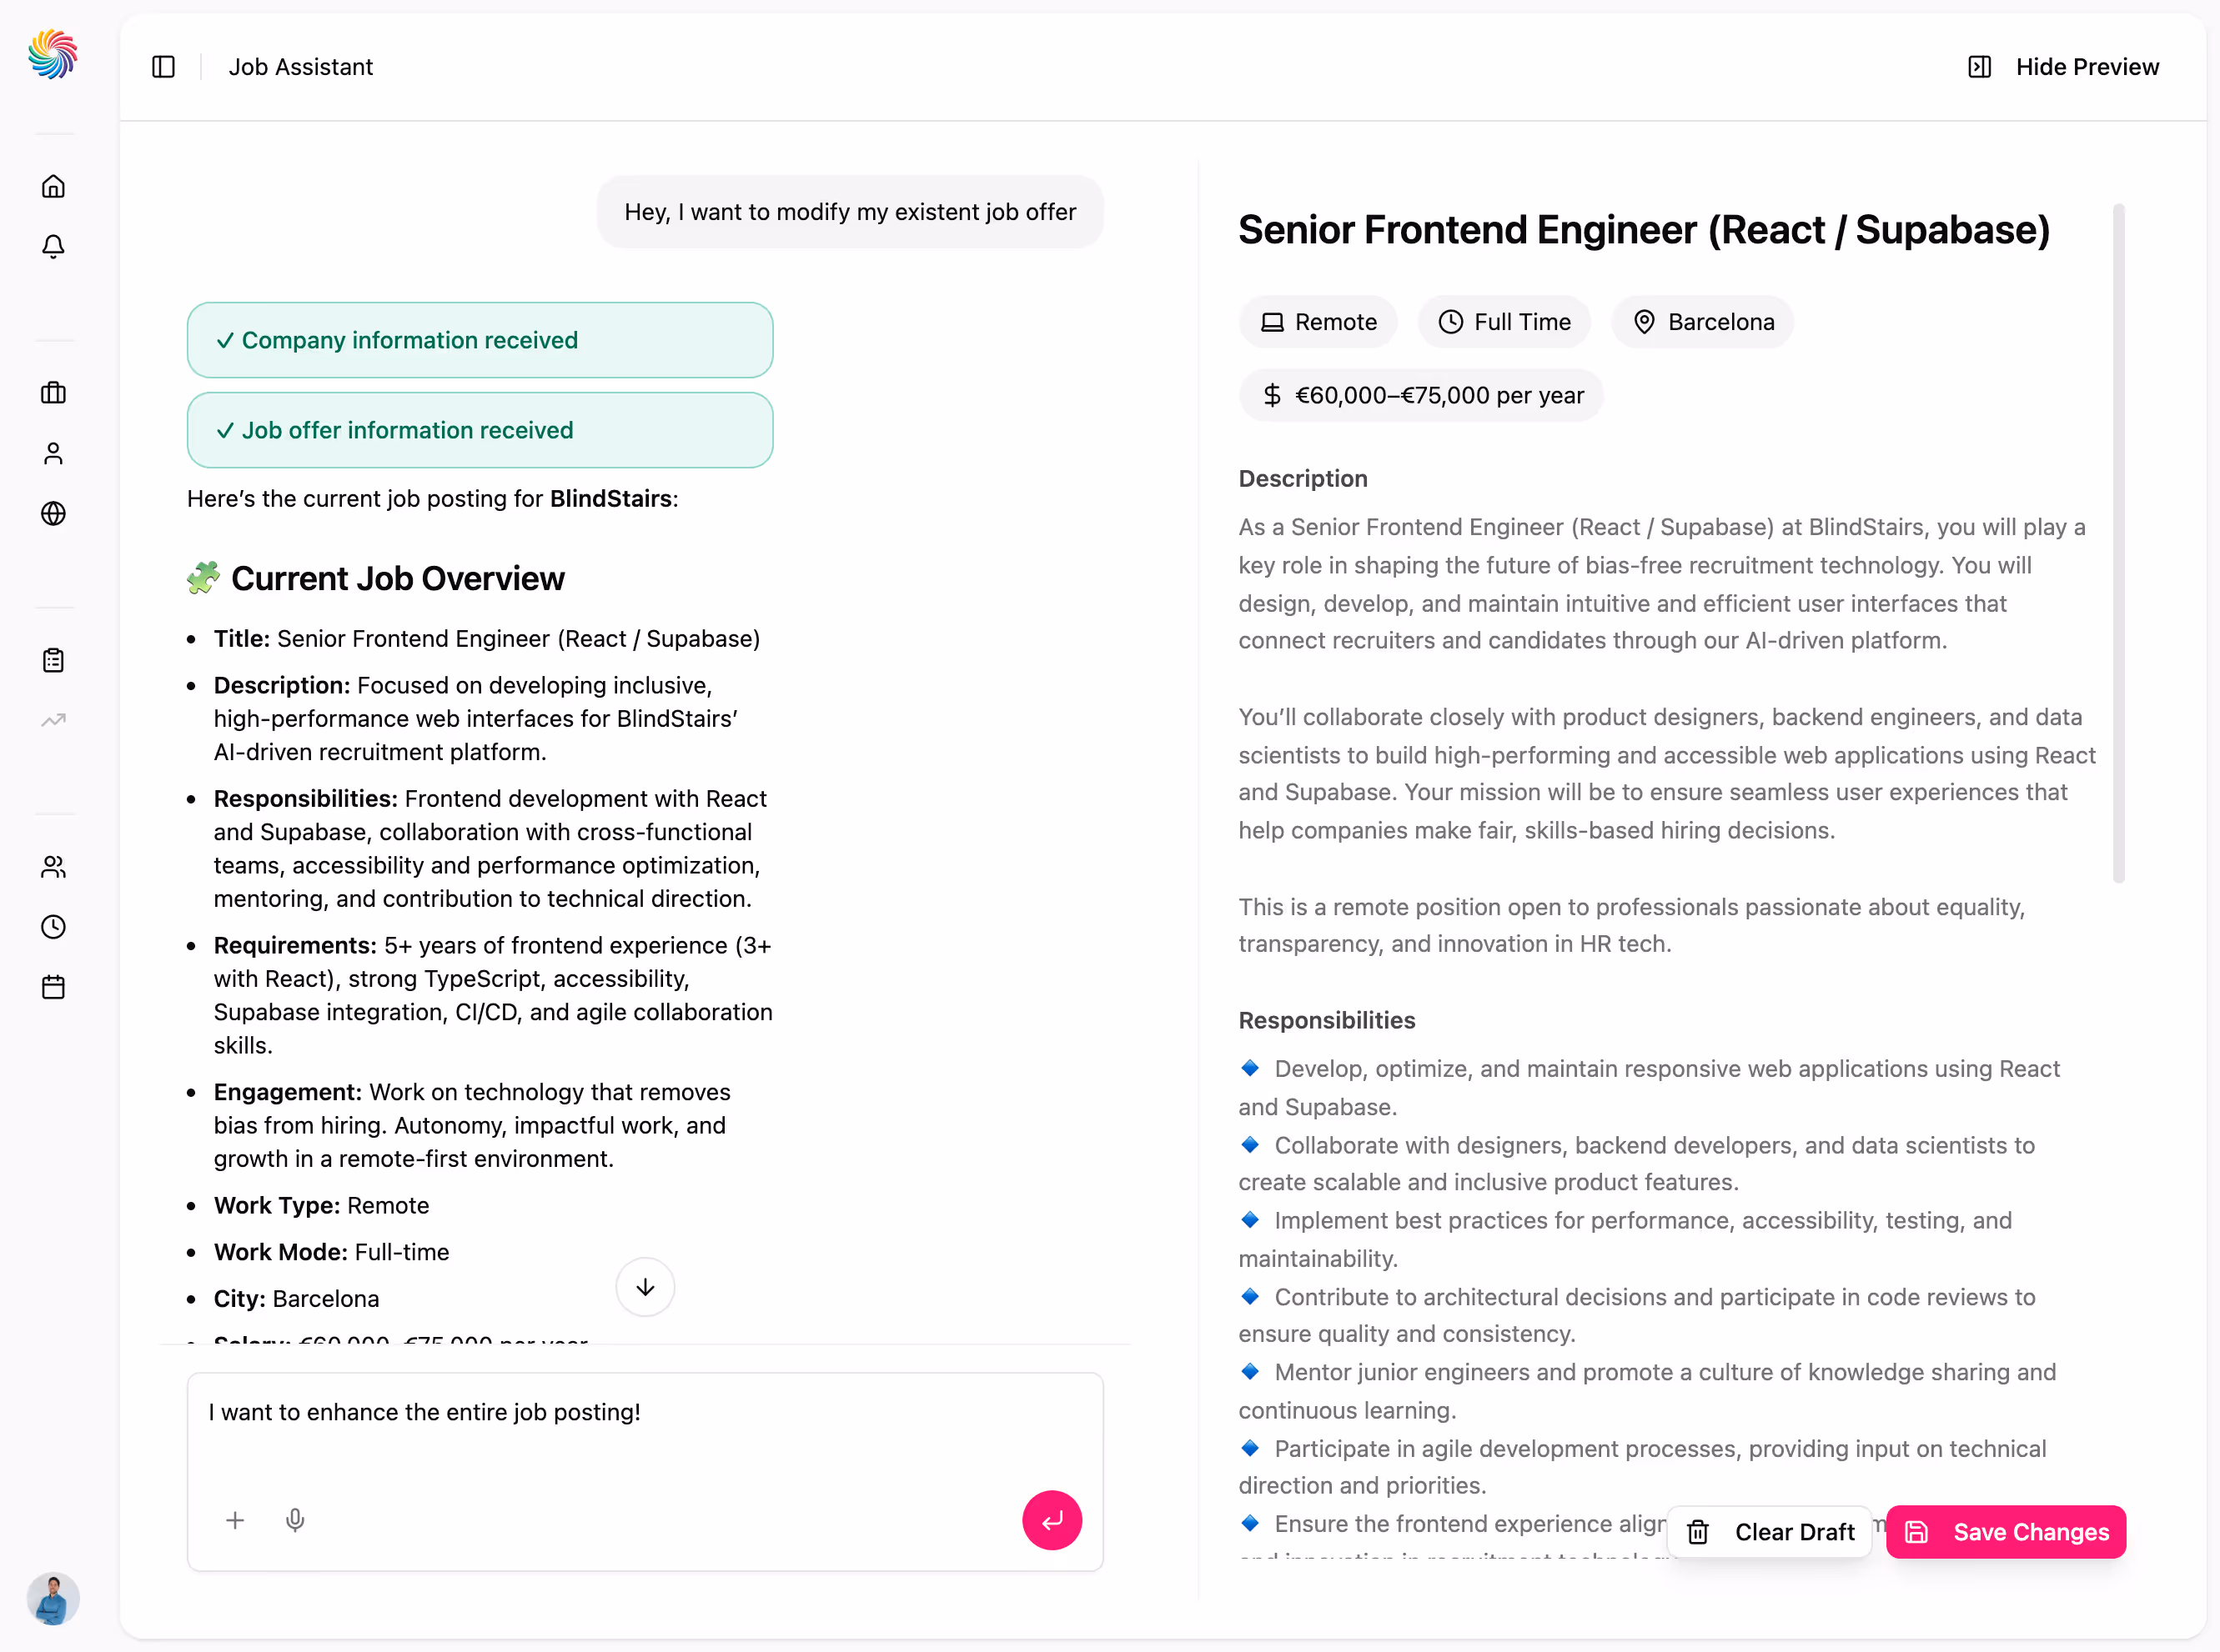
Task: Open the calendar icon in sidebar
Action: (54, 987)
